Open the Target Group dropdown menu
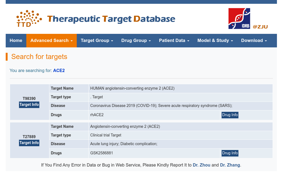This screenshot has width=284, height=176. pyautogui.click(x=97, y=41)
